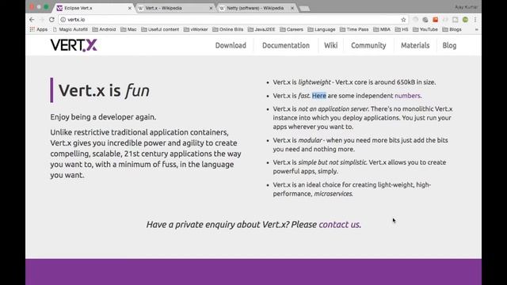507x285 pixels.
Task: Click the heading 'Vert.x is fun'
Action: 104,90
